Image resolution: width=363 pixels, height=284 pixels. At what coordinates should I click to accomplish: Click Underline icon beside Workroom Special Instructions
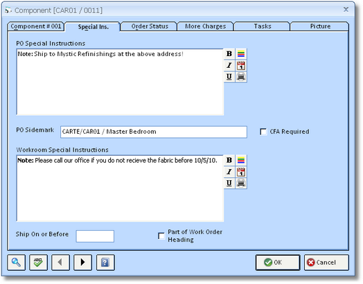click(229, 183)
